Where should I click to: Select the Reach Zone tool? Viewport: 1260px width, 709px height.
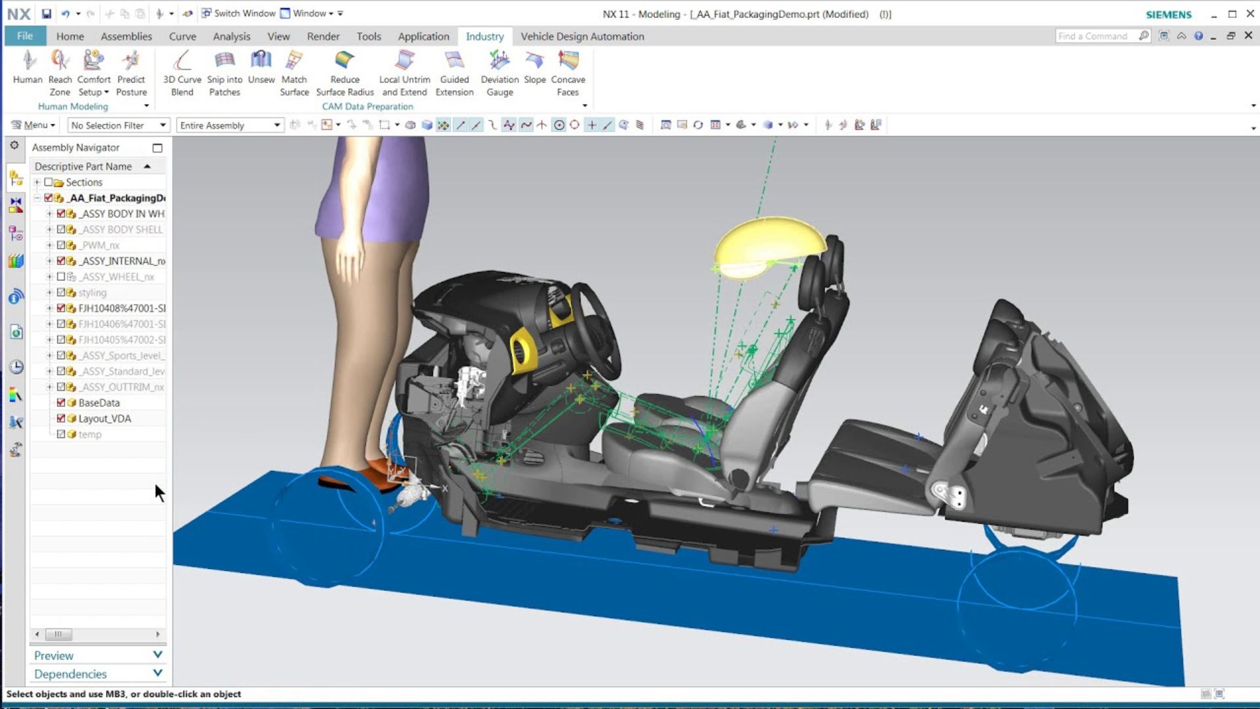tap(60, 74)
